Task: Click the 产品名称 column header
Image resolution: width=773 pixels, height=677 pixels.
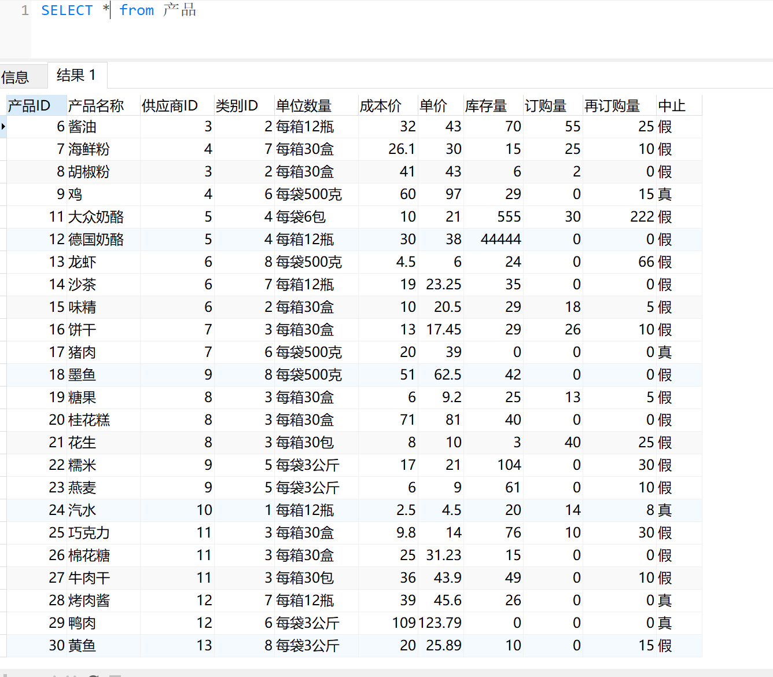Action: click(103, 106)
